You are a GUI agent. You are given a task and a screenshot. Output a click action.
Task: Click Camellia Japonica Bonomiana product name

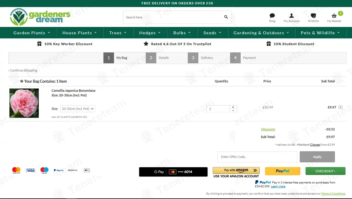[73, 91]
